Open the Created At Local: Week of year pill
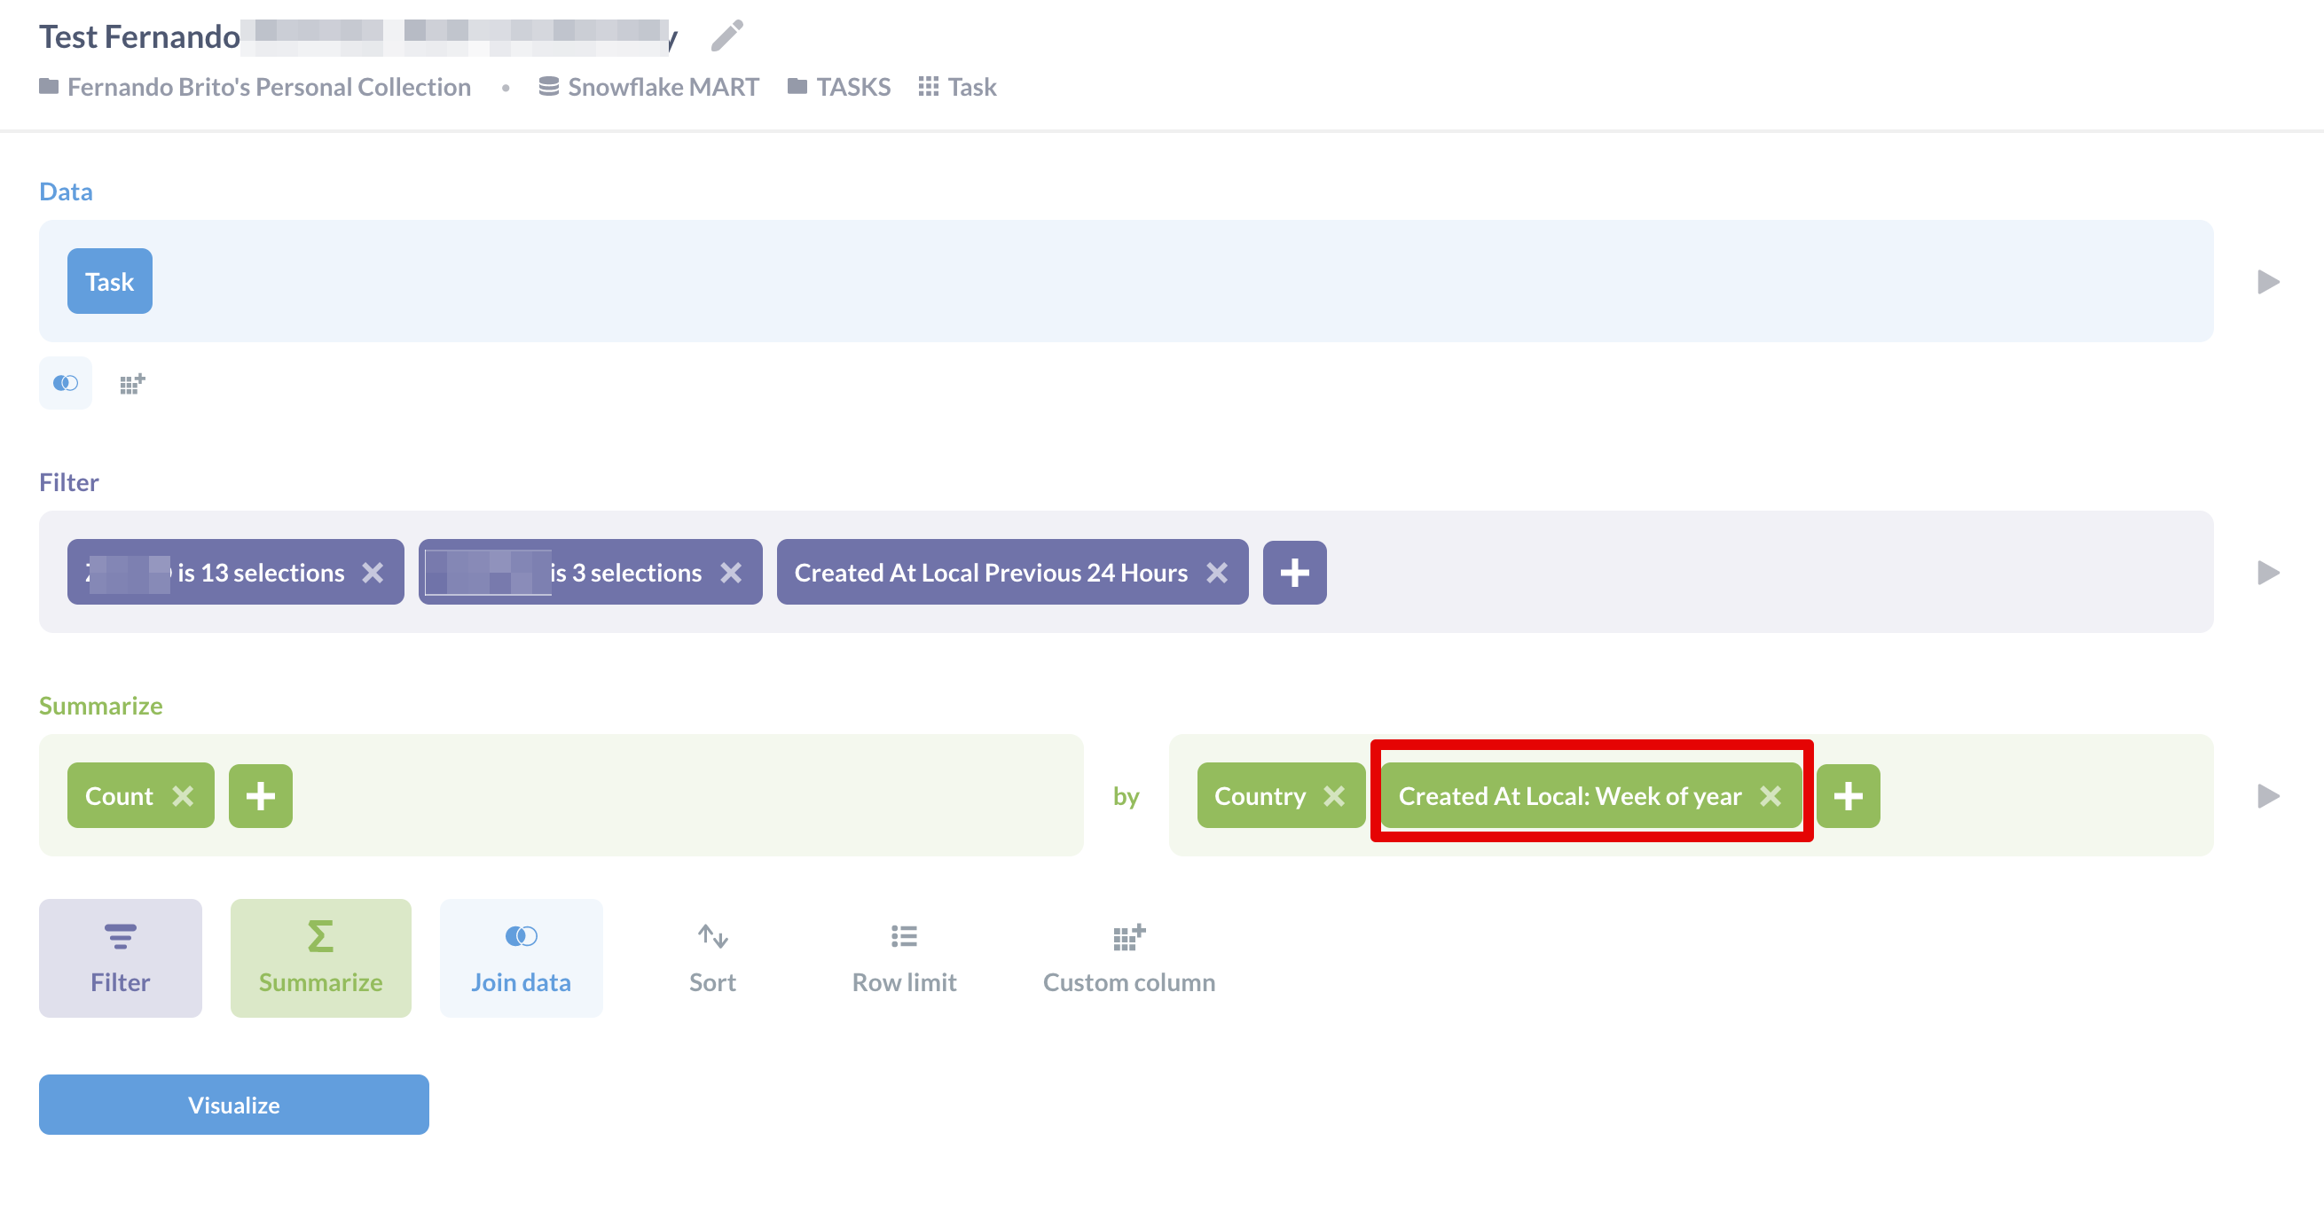The height and width of the screenshot is (1211, 2324). [1570, 795]
